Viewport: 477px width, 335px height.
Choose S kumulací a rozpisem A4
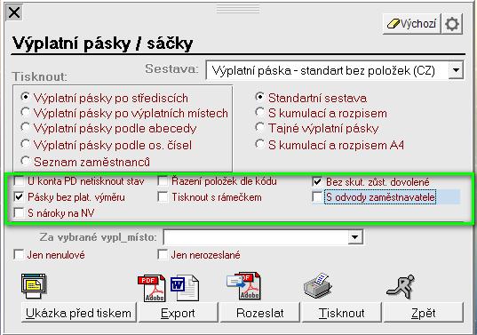click(330, 145)
